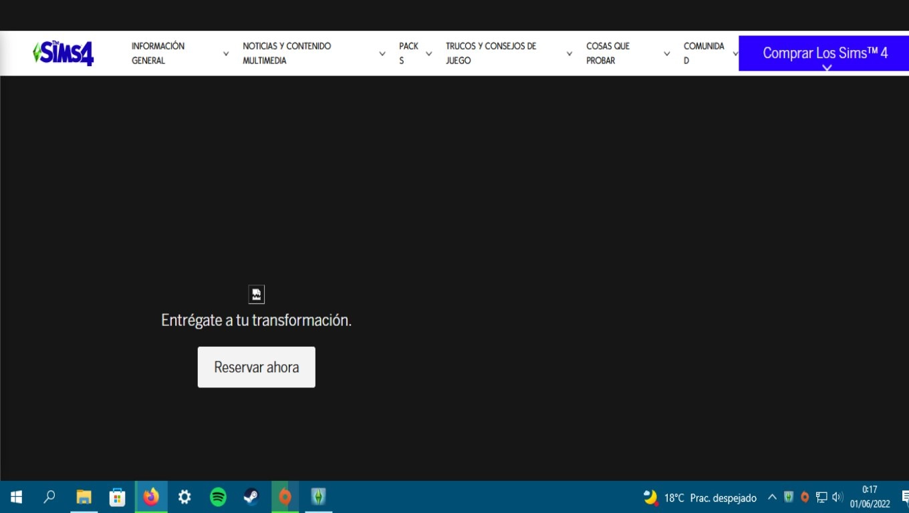Click the broken image icon above the tagline
Screen dimensions: 909x513
pos(257,295)
